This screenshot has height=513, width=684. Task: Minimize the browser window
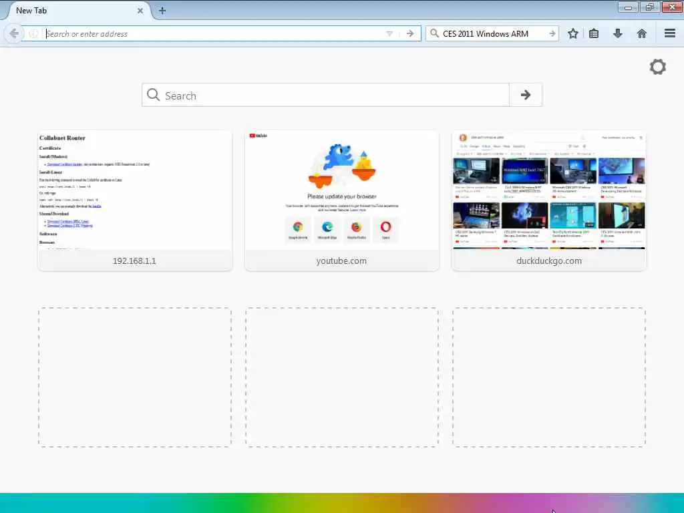click(628, 7)
